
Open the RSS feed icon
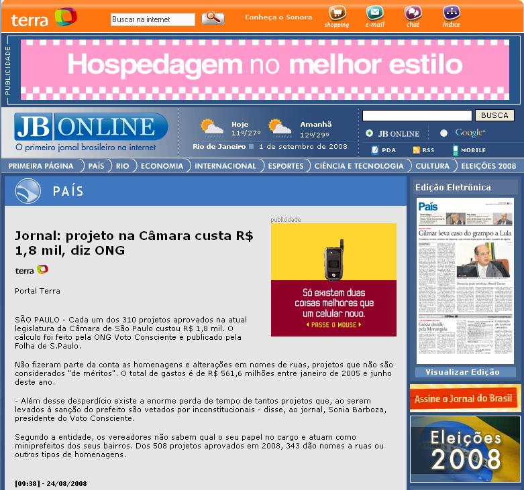point(417,150)
